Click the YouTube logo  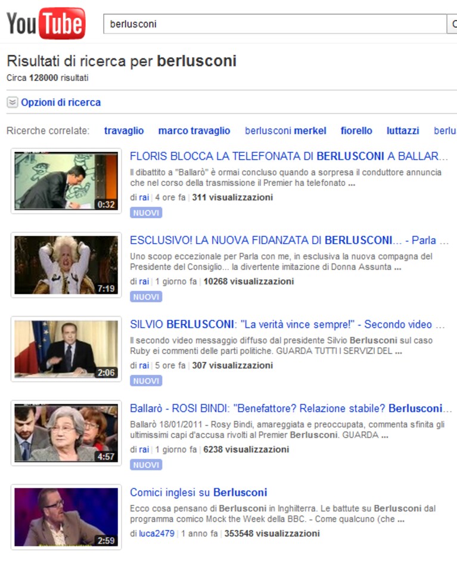pos(46,23)
